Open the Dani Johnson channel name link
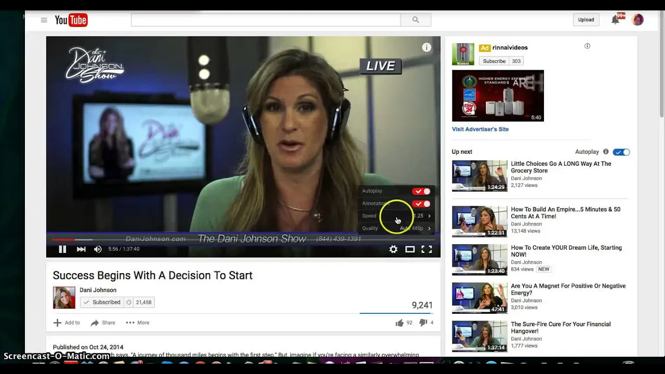665x374 pixels. tap(98, 290)
